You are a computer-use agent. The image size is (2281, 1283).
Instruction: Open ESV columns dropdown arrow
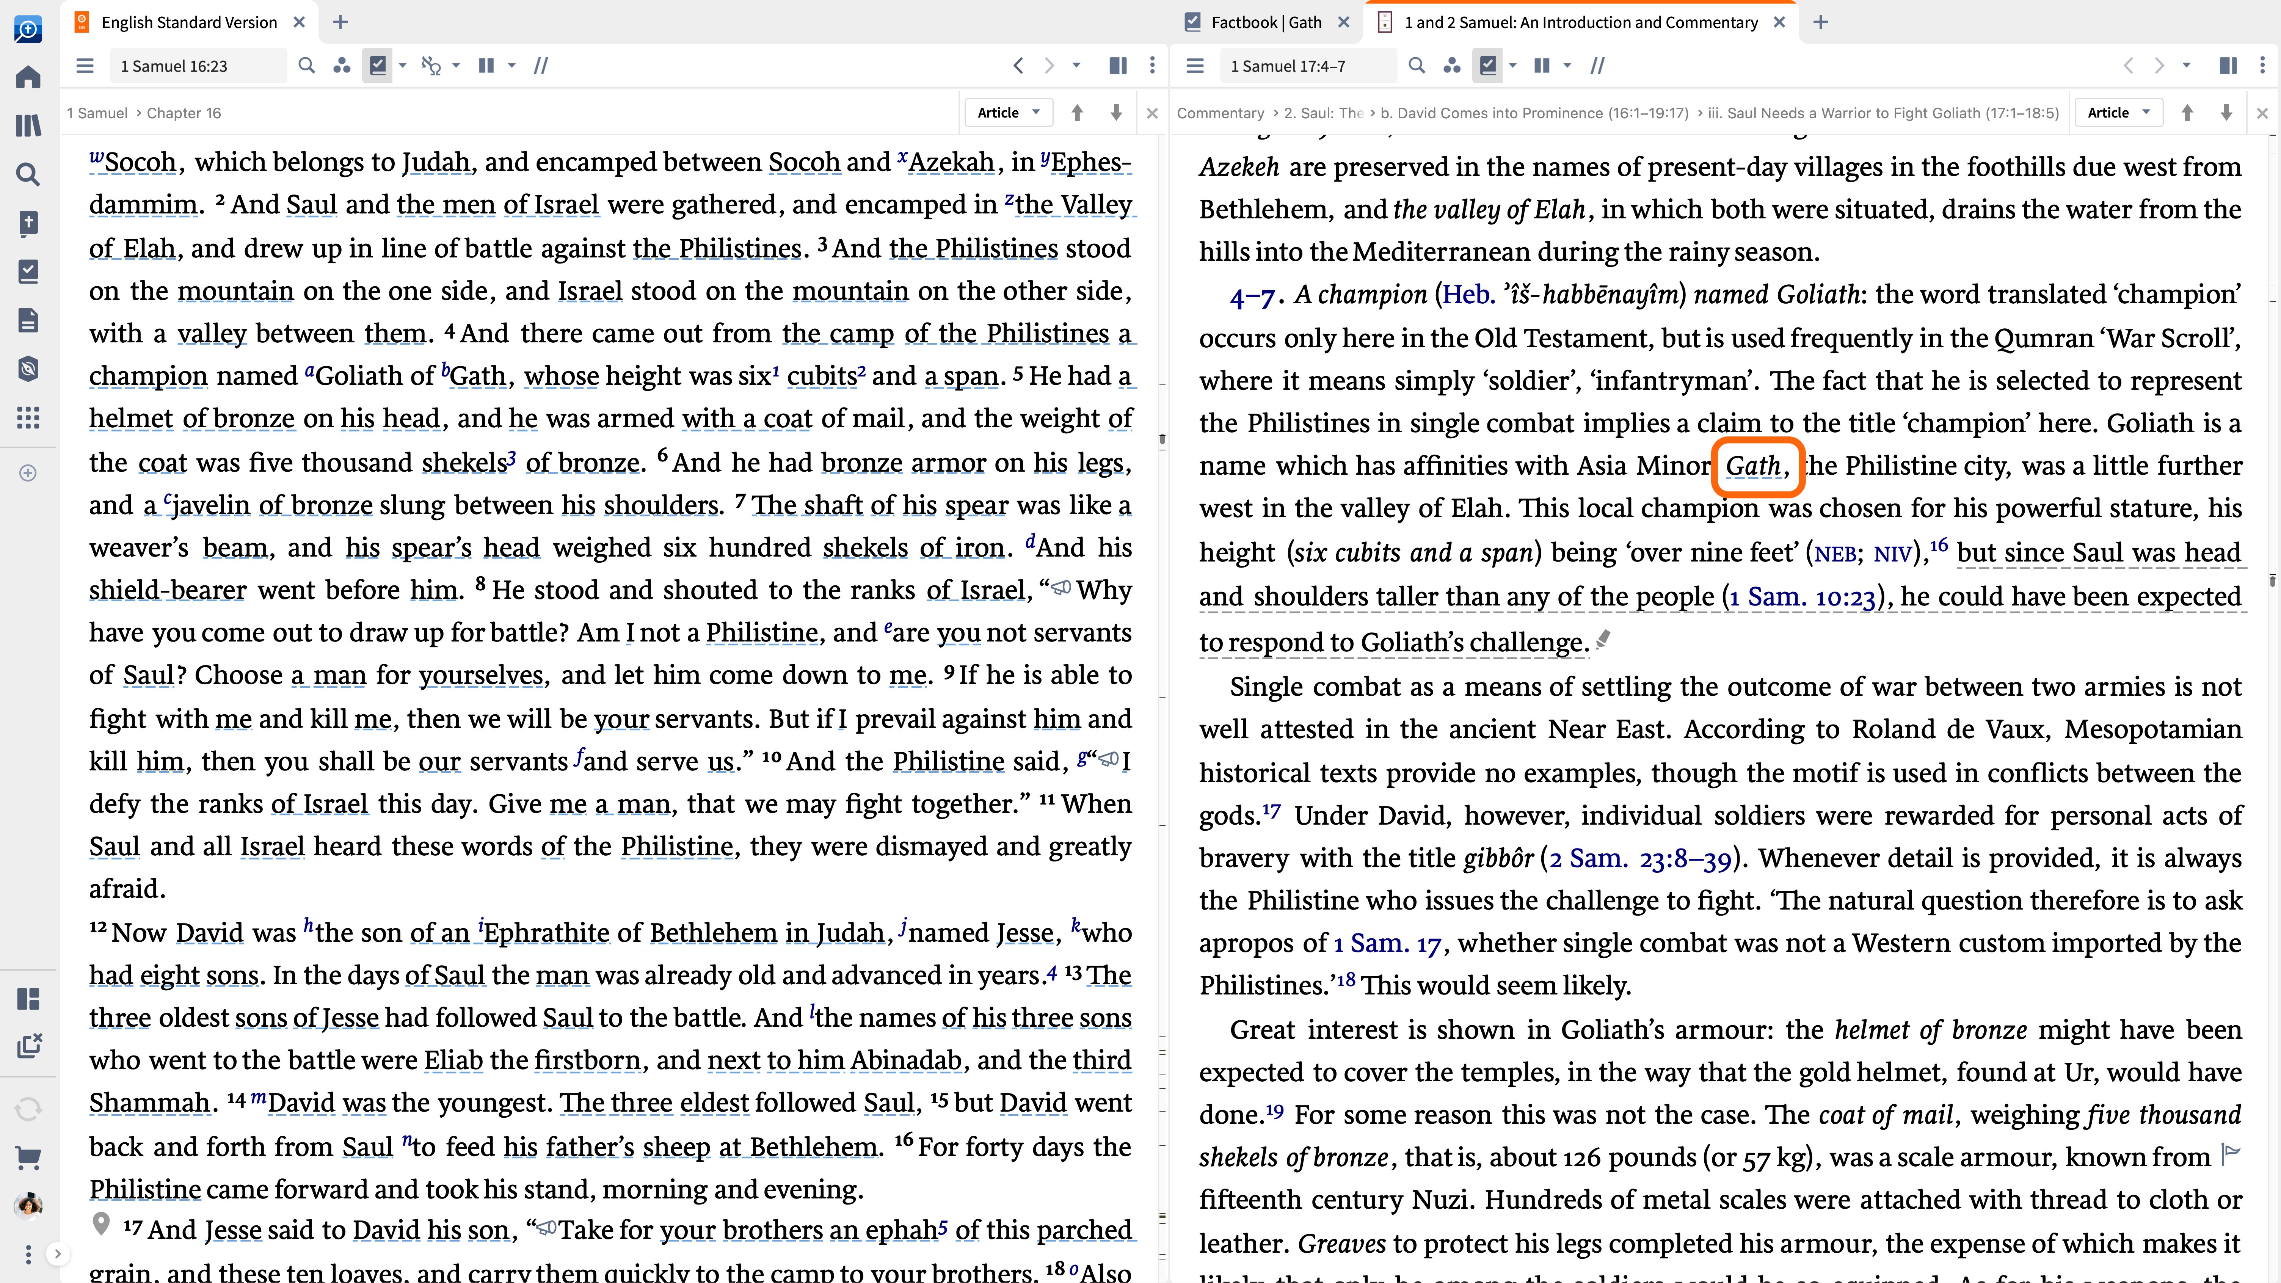511,66
